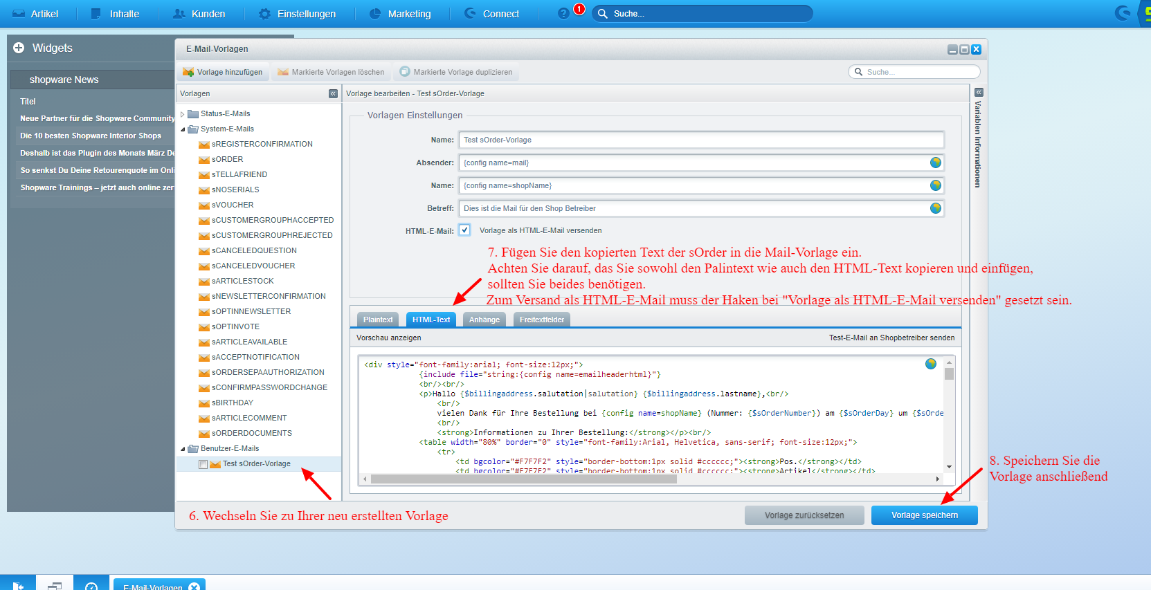Screen dimensions: 1151x590
Task: Open the Artikel menu
Action: click(x=35, y=14)
